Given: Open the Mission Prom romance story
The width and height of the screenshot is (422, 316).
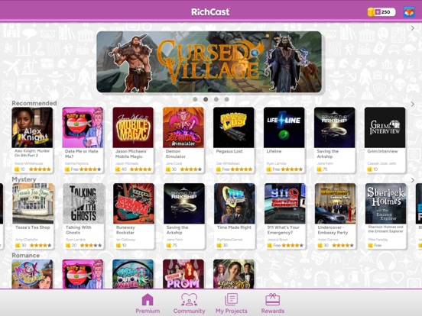Looking at the screenshot, I should (183, 274).
